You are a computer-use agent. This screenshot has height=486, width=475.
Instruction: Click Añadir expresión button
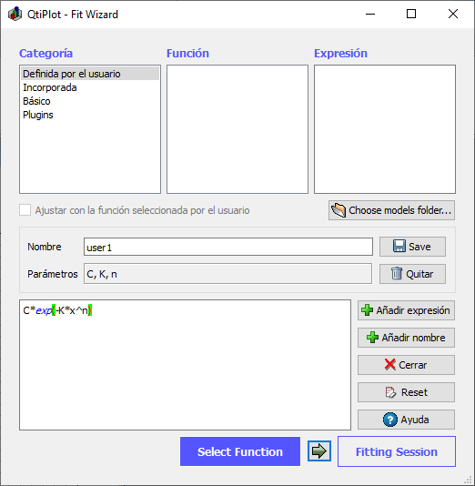click(x=406, y=310)
